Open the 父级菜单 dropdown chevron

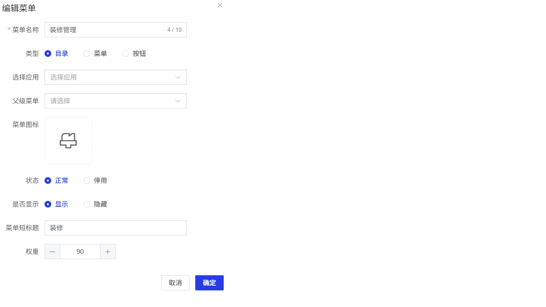(178, 101)
